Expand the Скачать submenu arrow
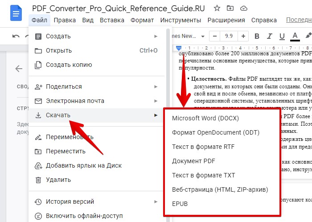Screen dimensions: 312x222 click(x=156, y=115)
